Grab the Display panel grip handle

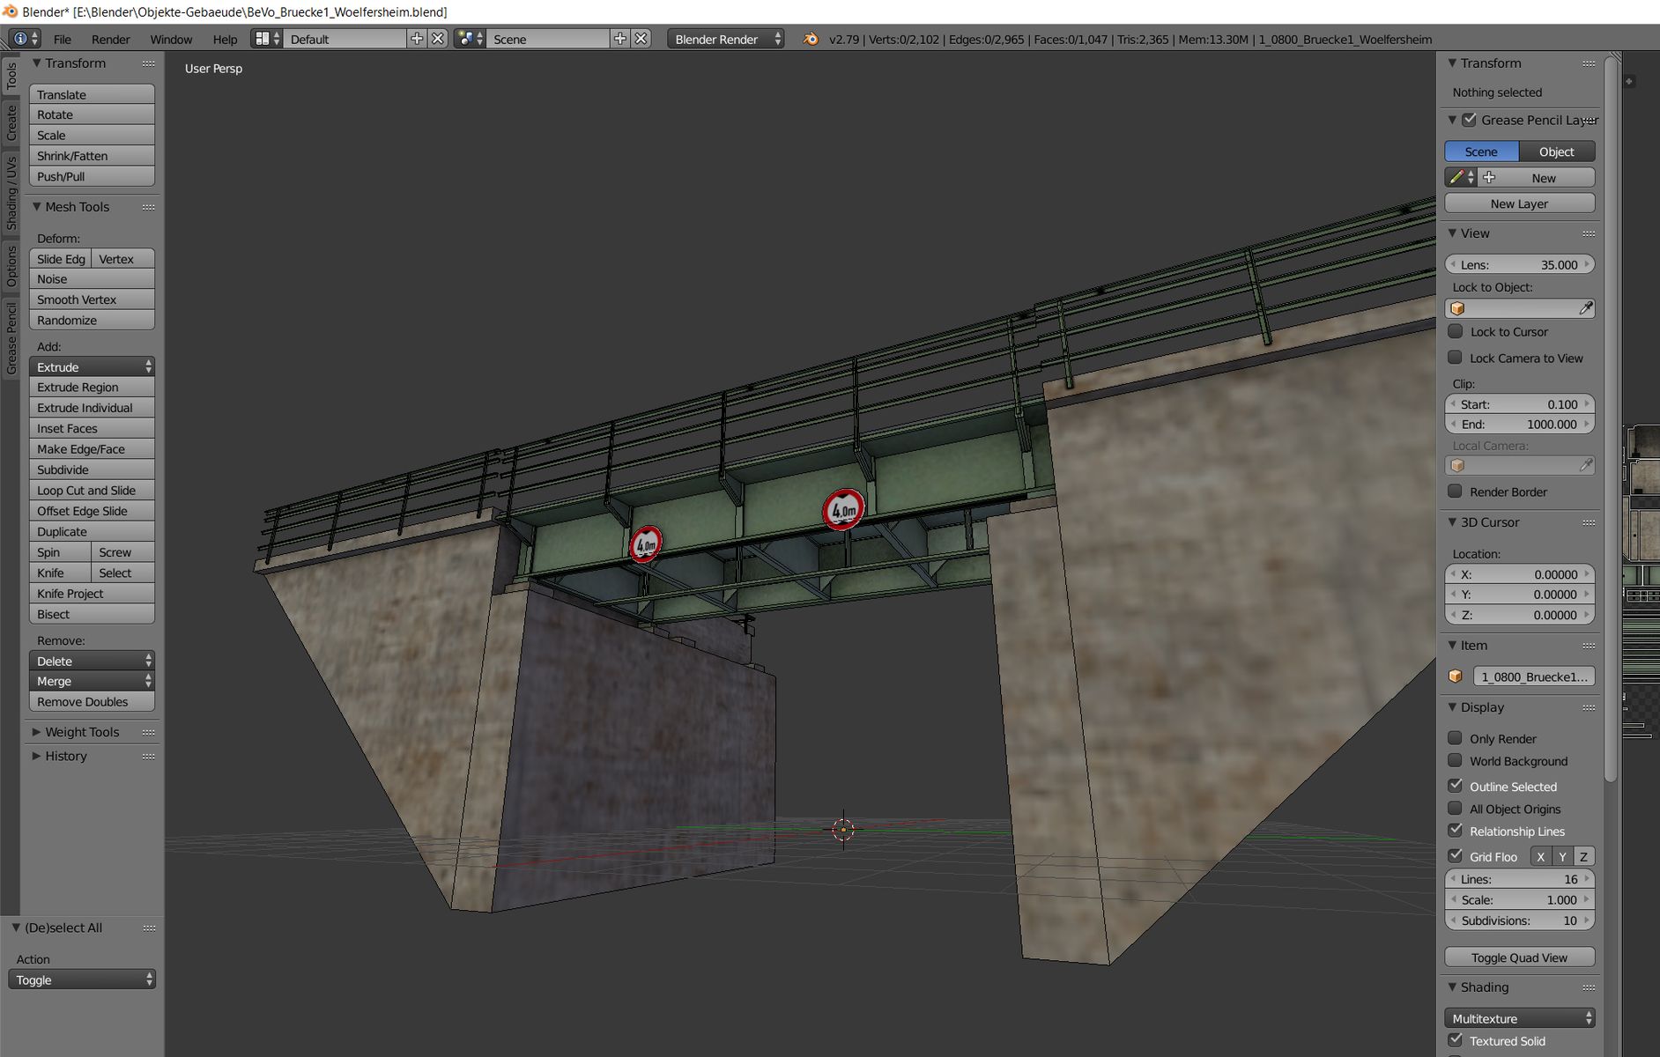(x=1589, y=708)
